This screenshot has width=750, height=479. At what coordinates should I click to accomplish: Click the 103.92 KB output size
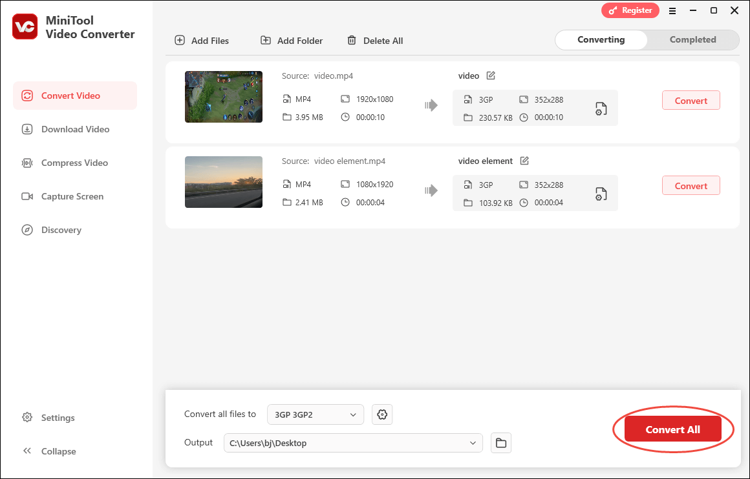click(495, 203)
